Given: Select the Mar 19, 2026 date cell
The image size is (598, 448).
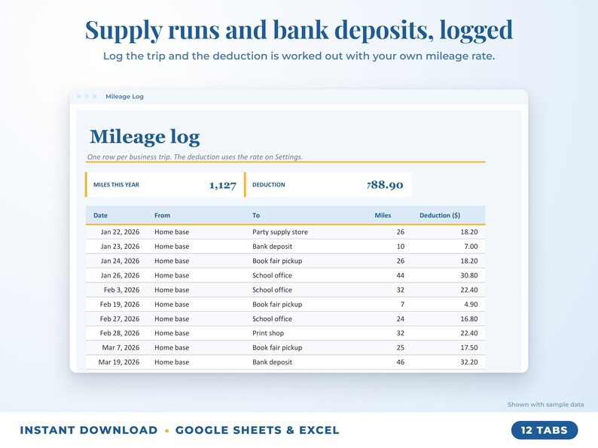Looking at the screenshot, I should point(119,362).
